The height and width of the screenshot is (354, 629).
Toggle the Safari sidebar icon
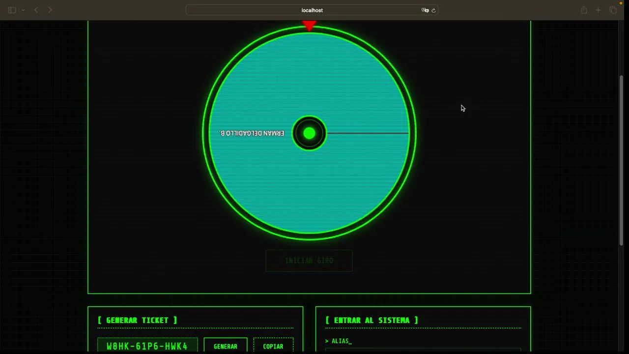point(12,10)
